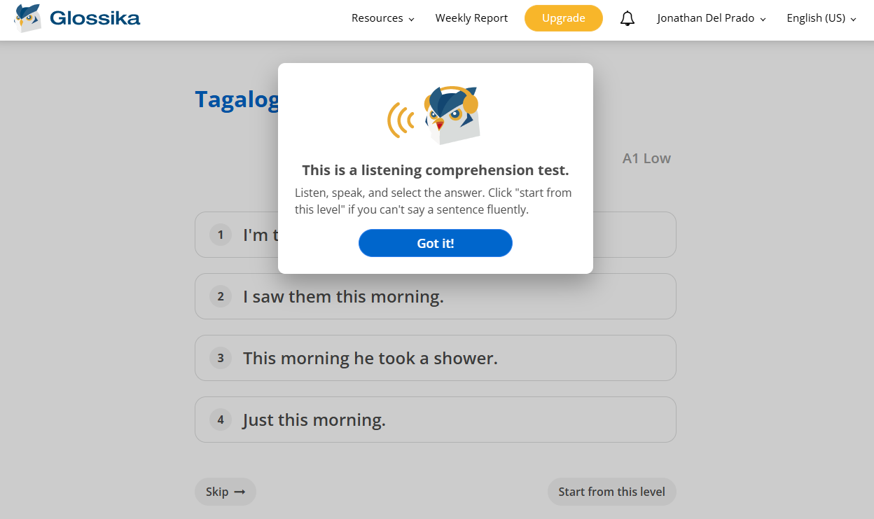Click the Tagalog course heading
Viewport: 874px width, 519px height.
tap(237, 99)
